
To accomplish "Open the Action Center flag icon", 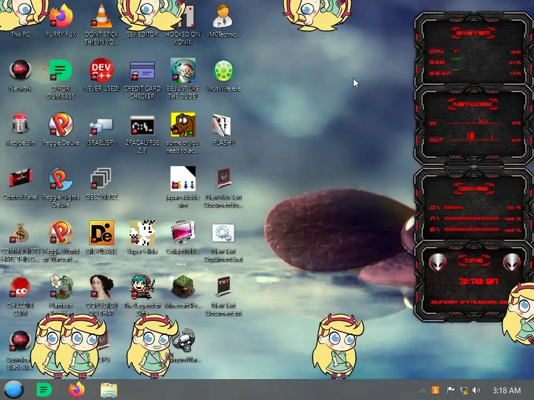I will 450,390.
